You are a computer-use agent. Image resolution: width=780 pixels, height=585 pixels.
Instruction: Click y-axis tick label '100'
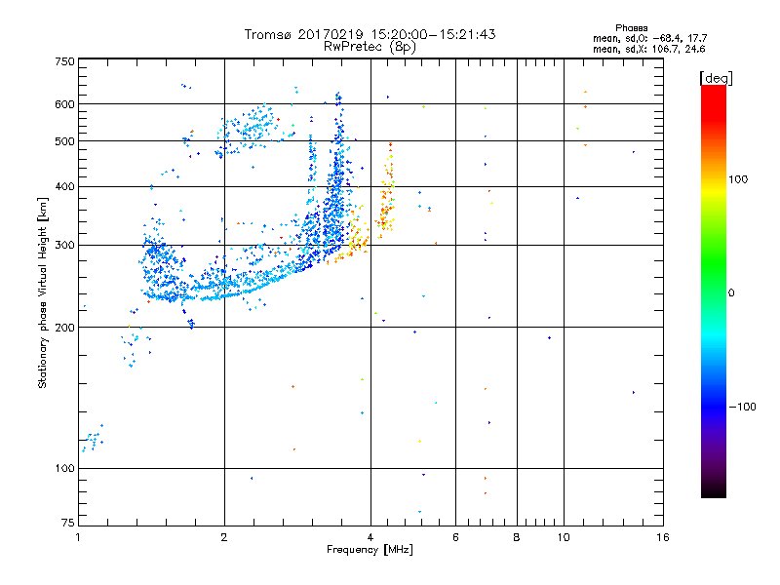tap(64, 469)
